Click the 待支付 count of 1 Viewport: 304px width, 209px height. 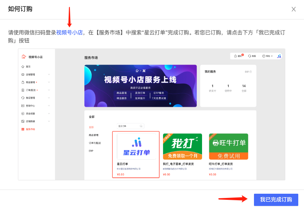[212, 86]
